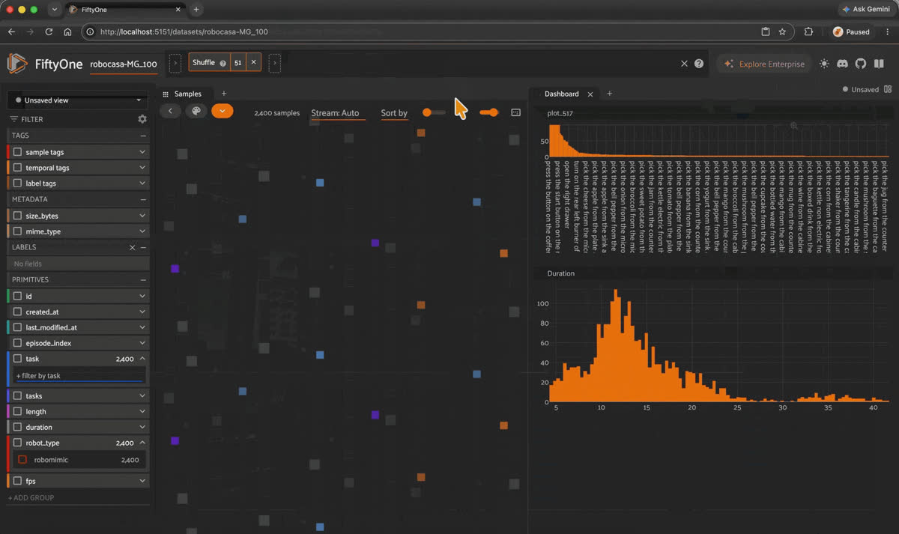Image resolution: width=899 pixels, height=534 pixels.
Task: Enable the episode_index field checkbox
Action: coord(18,343)
